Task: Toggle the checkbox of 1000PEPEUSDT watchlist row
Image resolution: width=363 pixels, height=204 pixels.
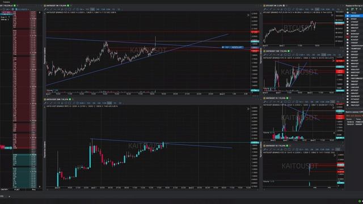Action: click(348, 46)
